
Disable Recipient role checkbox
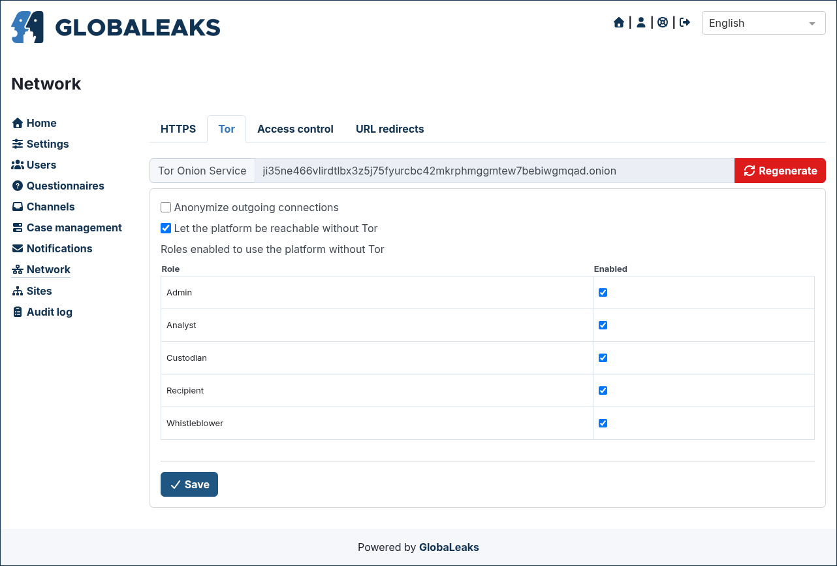click(603, 390)
